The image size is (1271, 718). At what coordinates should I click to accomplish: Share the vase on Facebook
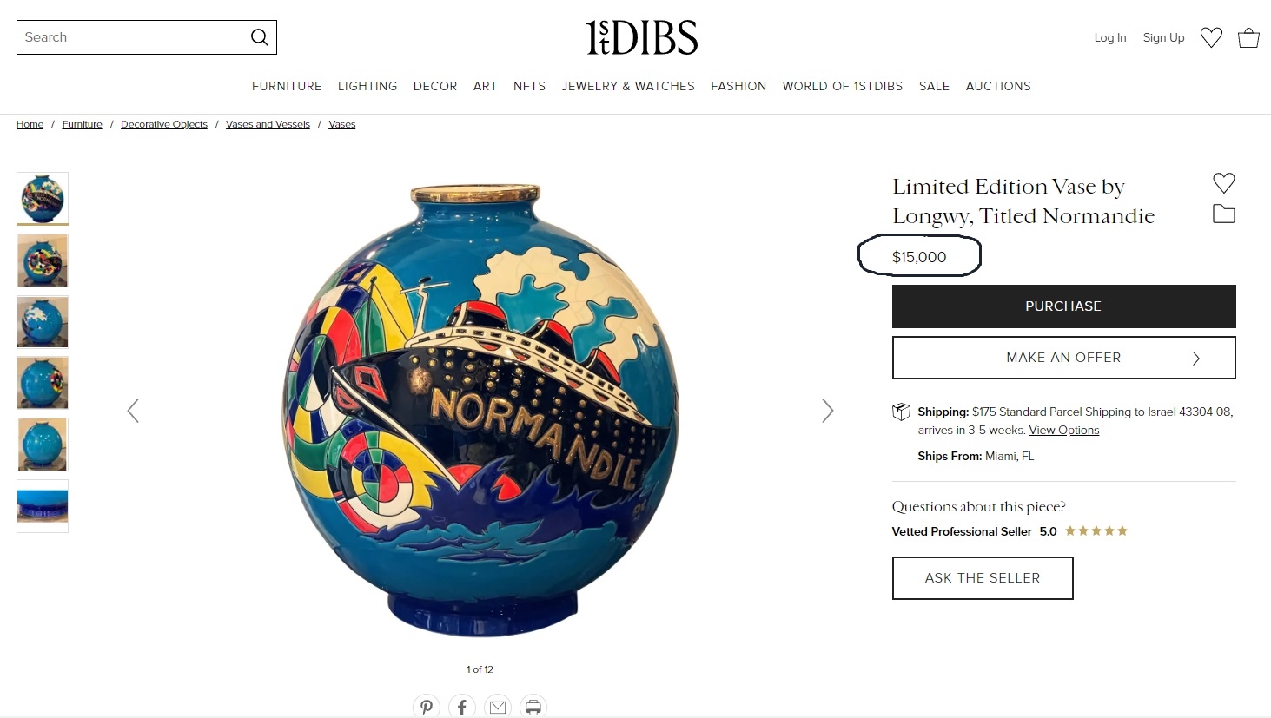[462, 707]
